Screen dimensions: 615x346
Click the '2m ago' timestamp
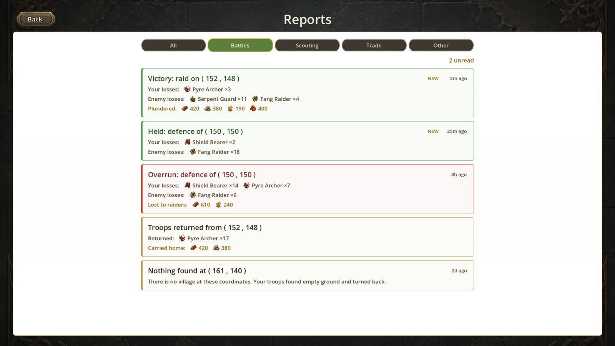(x=458, y=78)
